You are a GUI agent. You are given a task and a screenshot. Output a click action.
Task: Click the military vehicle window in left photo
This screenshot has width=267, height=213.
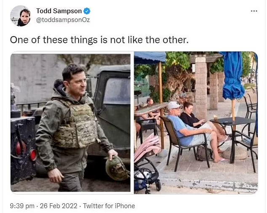coord(117,91)
